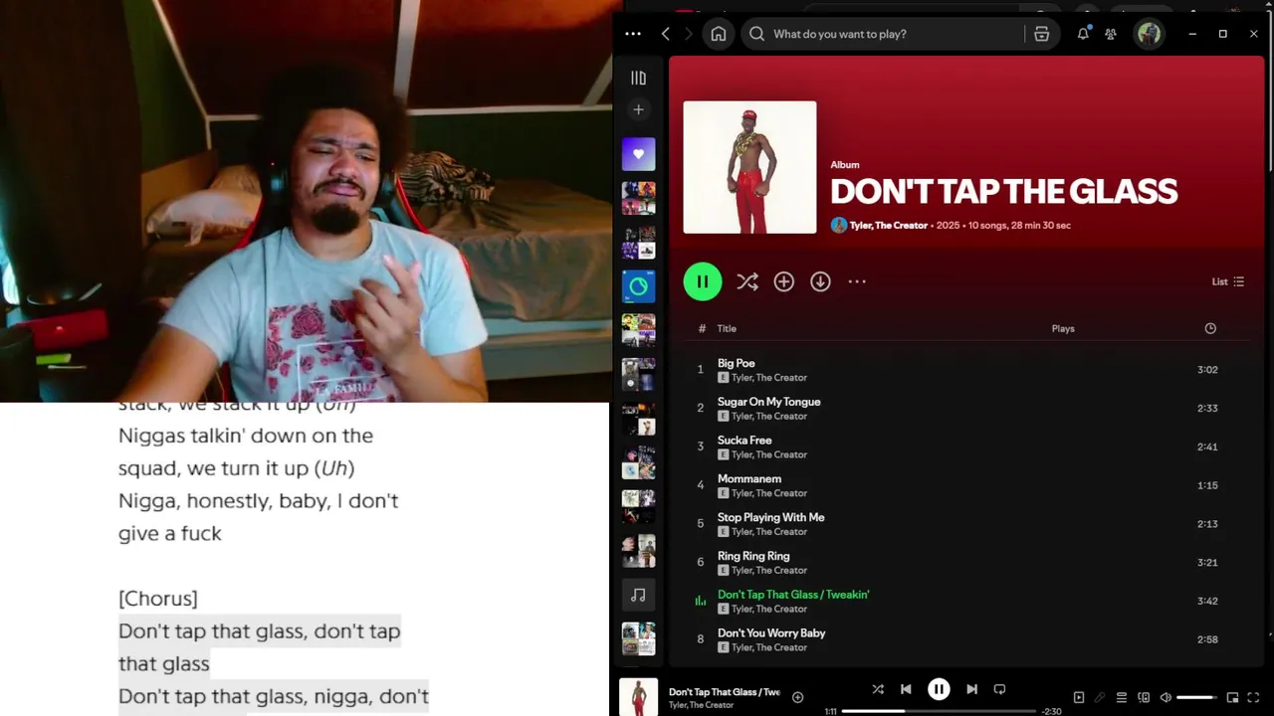Click the album cover art for Don't Tap The Glass

pyautogui.click(x=749, y=167)
